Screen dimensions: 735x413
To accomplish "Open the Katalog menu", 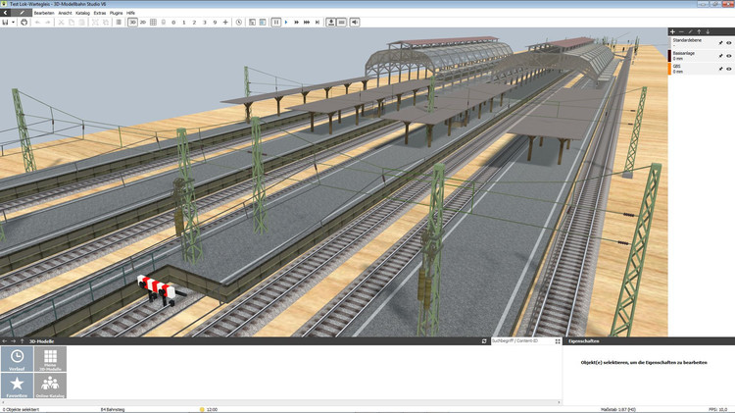I will point(82,13).
